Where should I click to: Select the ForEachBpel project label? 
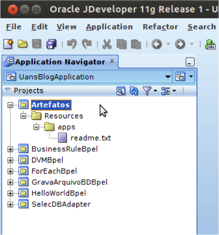[54, 171]
